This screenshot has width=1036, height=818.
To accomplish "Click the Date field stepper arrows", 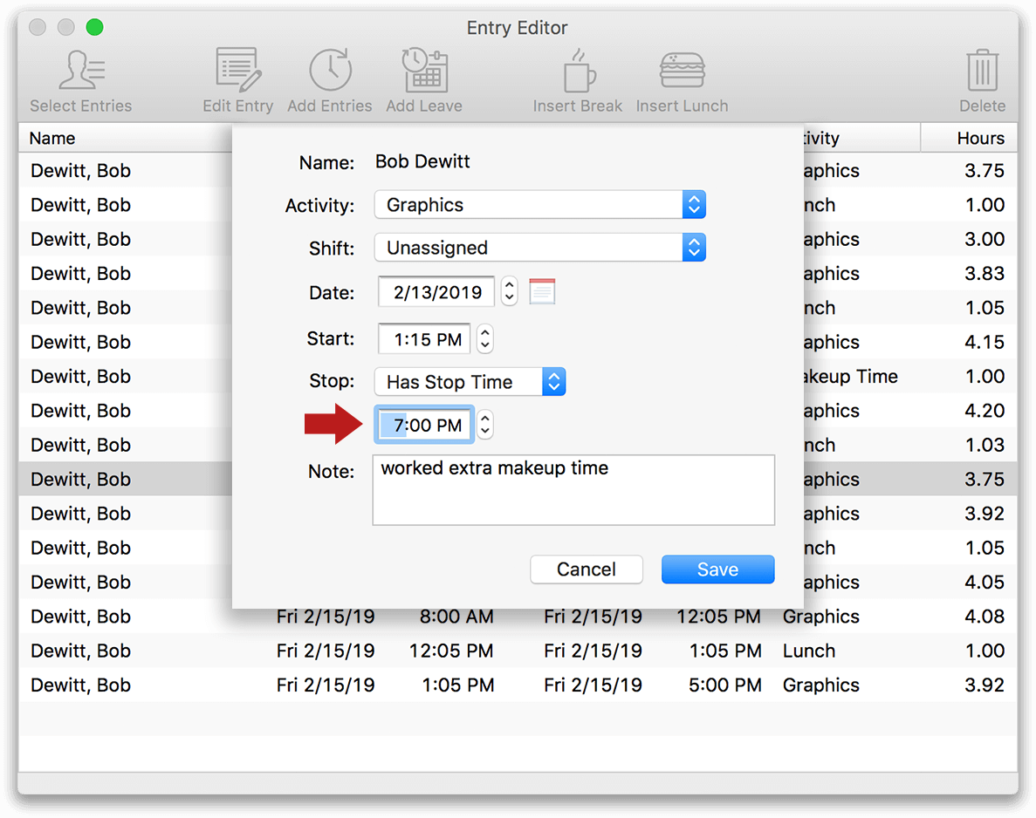I will point(509,291).
